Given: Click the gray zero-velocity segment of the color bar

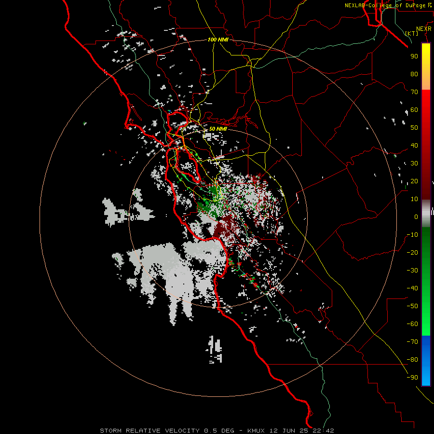Looking at the screenshot, I should 426,214.
